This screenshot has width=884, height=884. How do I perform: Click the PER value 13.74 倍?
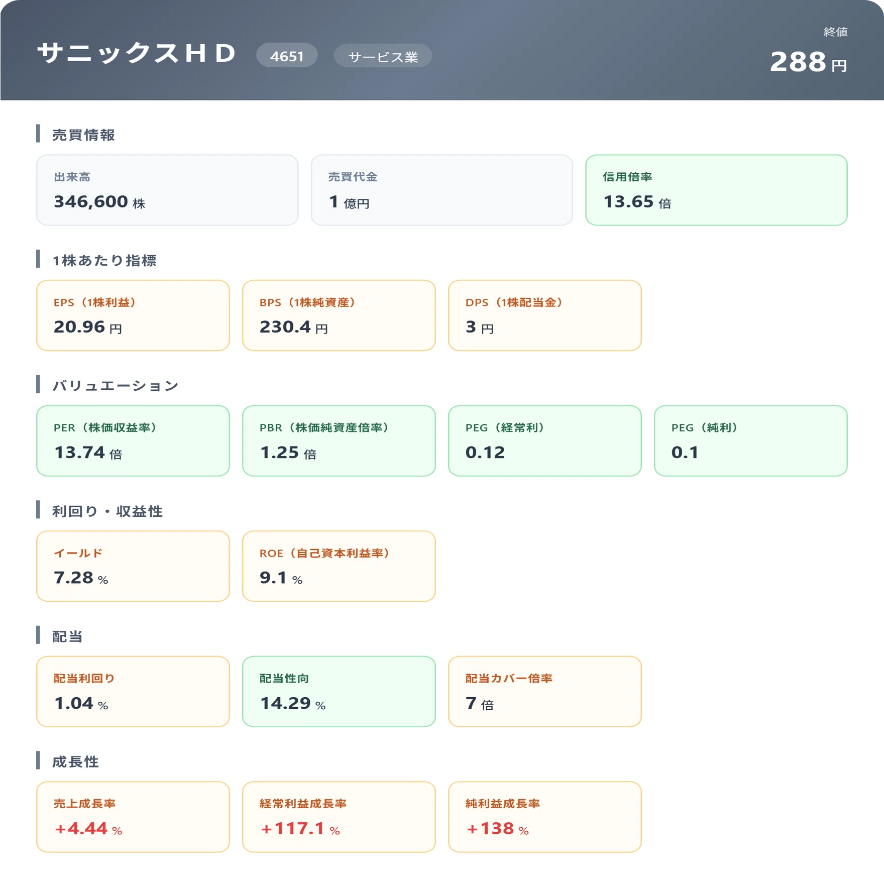point(88,453)
